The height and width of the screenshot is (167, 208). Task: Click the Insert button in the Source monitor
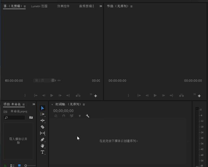click(x=78, y=96)
